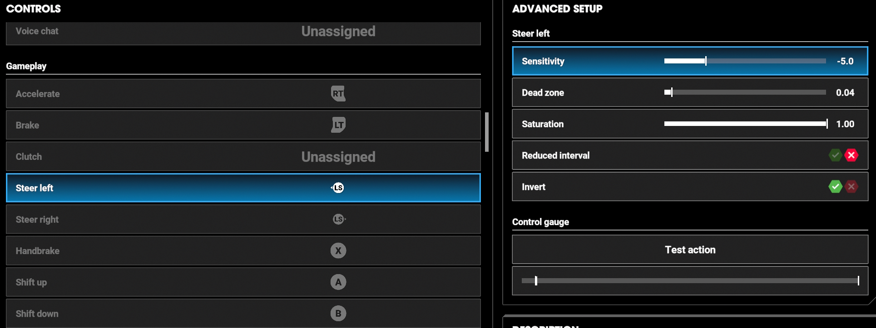Click the B button icon for Shift down
Viewport: 876px width, 328px height.
[338, 314]
